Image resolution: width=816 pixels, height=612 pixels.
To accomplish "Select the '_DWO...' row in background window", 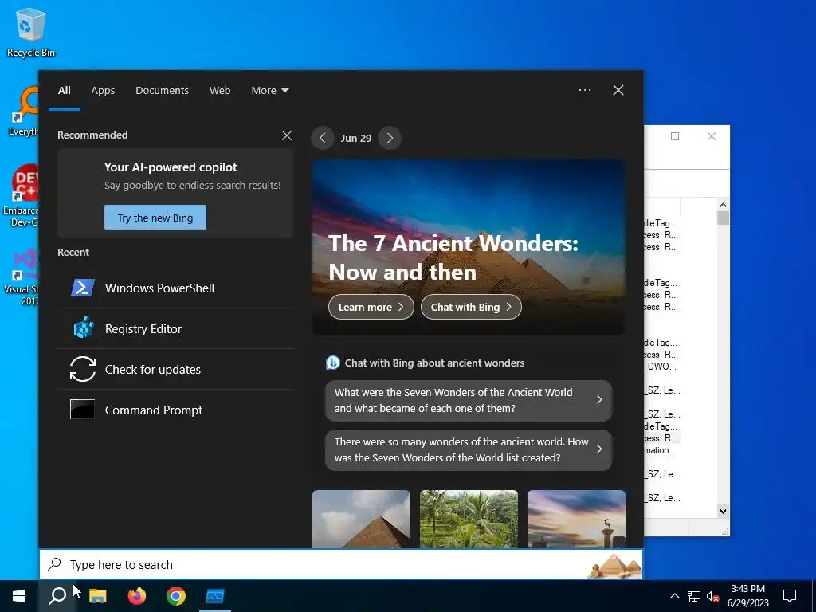I will (x=661, y=367).
